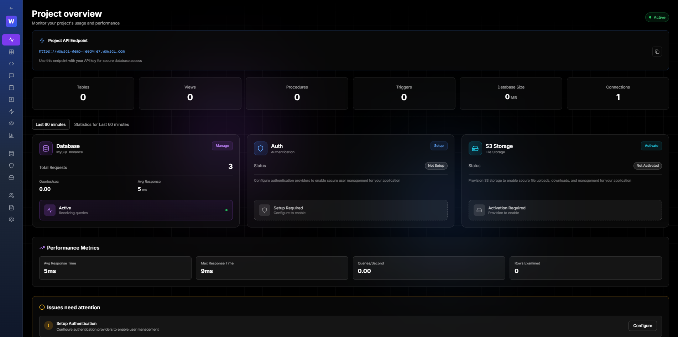Open sidebar Settings gear
The image size is (678, 337).
pos(11,219)
